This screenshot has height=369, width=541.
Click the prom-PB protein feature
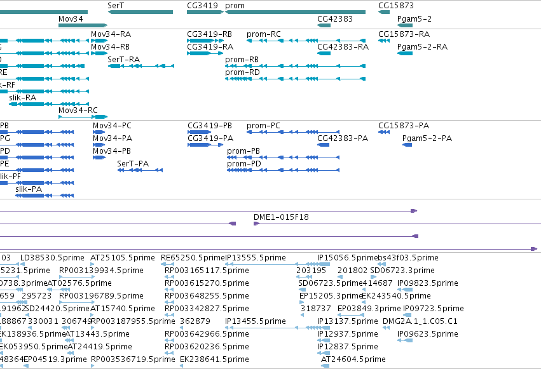pyautogui.click(x=284, y=158)
